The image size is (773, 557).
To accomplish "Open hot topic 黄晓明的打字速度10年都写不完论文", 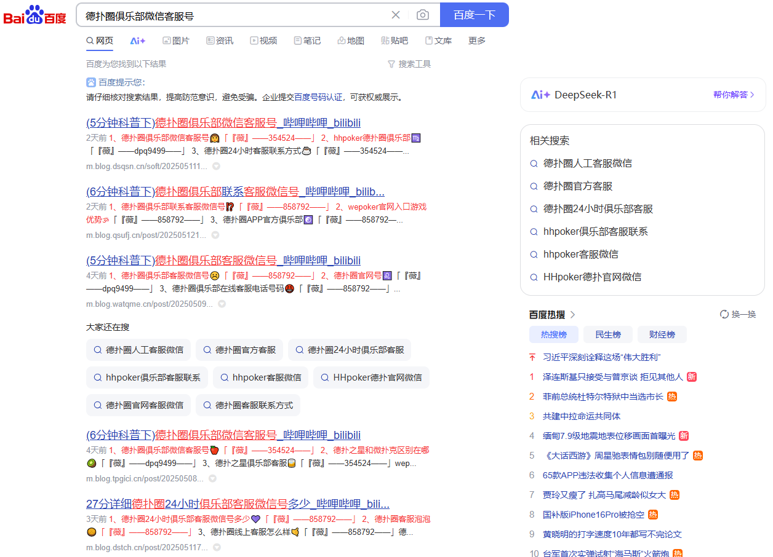I will coord(612,534).
